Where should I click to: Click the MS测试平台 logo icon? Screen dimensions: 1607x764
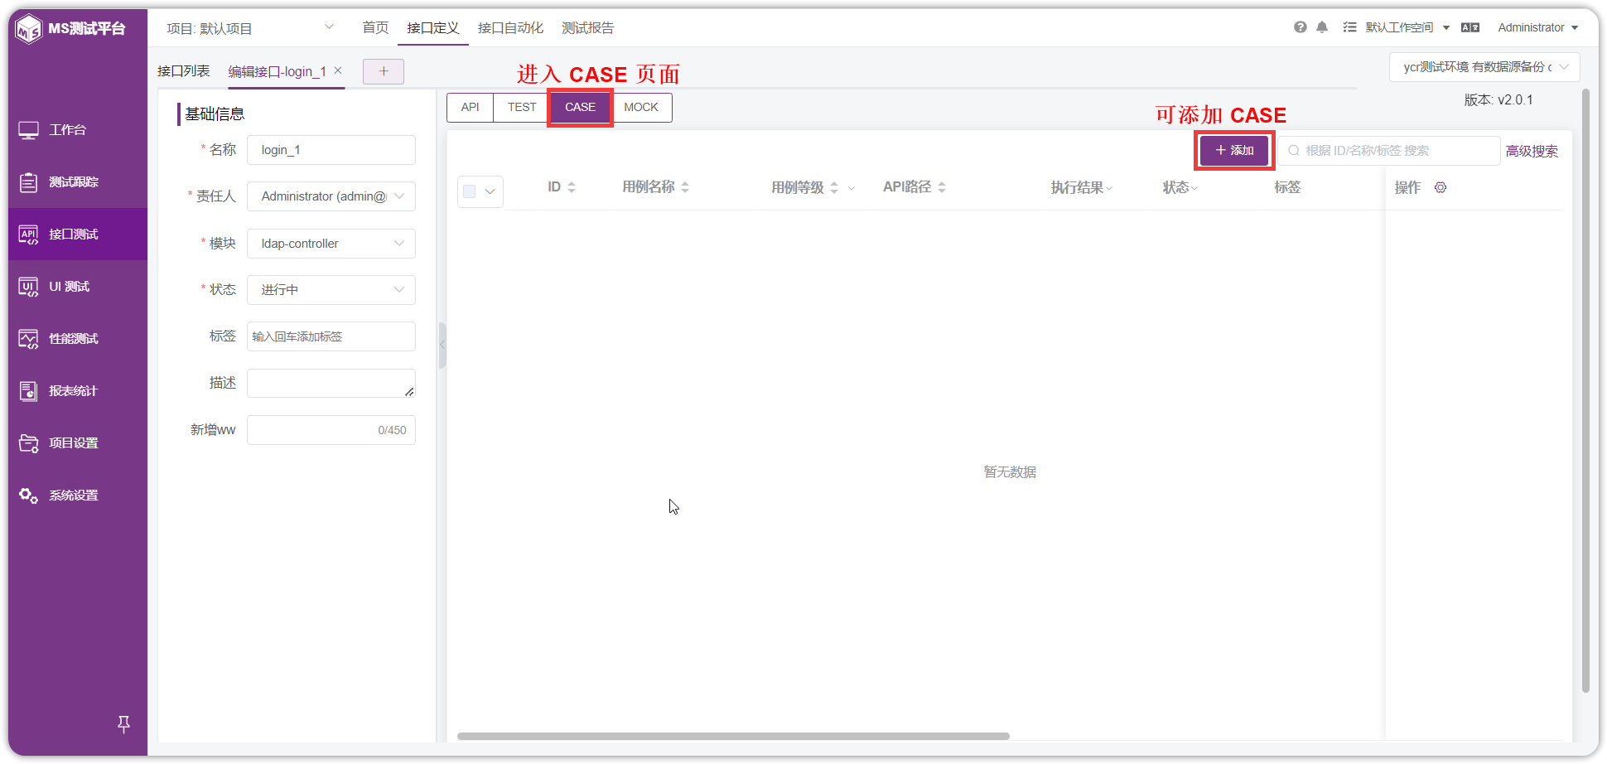(x=29, y=29)
